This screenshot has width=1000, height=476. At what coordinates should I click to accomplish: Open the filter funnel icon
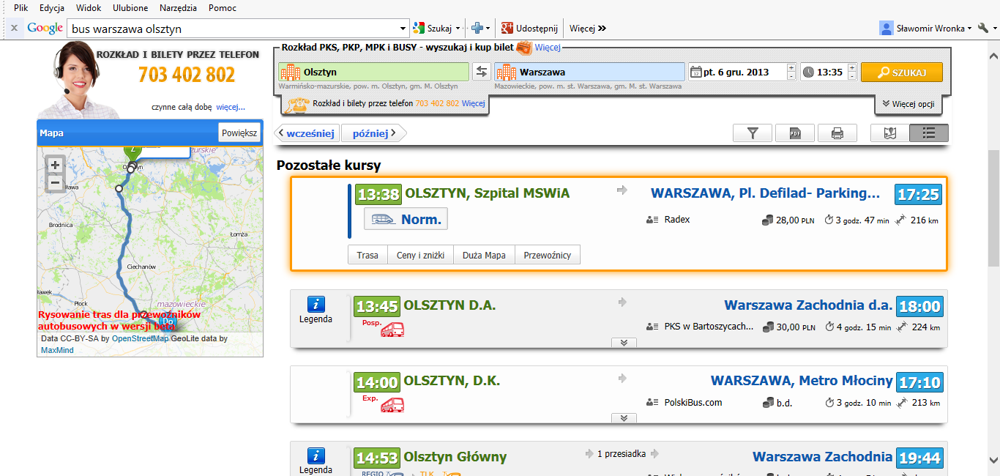(x=752, y=133)
